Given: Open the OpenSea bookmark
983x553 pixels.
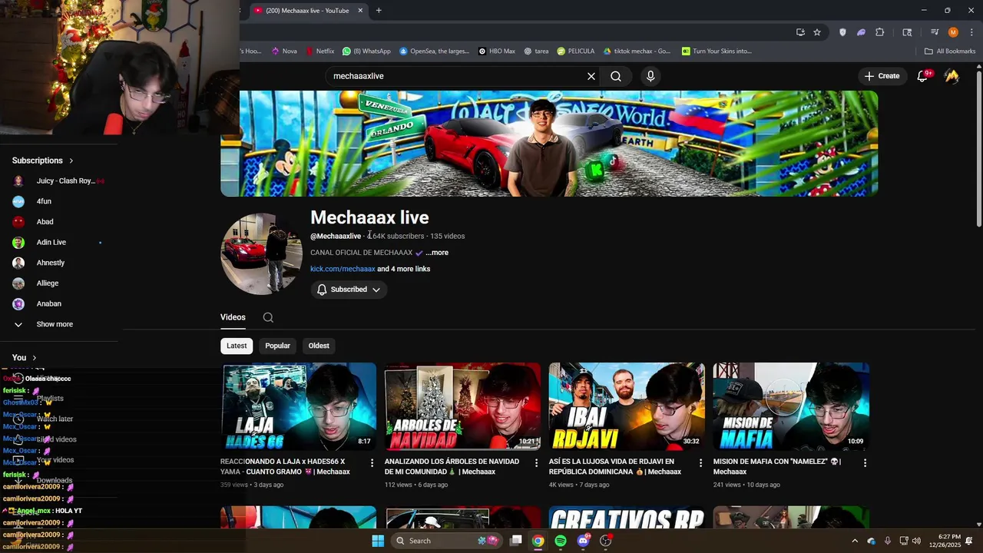Looking at the screenshot, I should click(434, 51).
